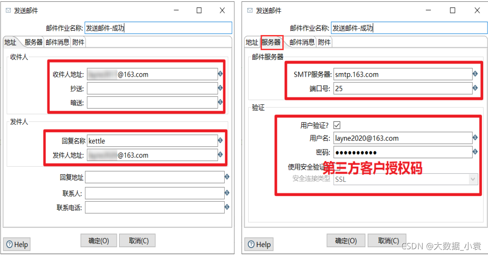Click the 收件人地址 input field

point(152,75)
